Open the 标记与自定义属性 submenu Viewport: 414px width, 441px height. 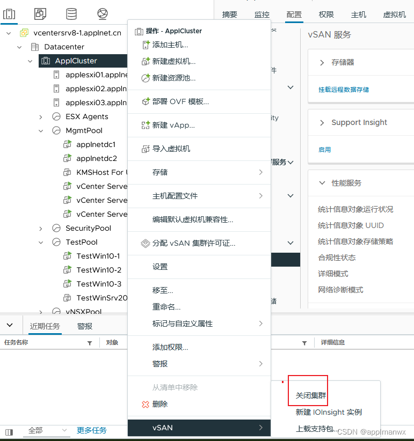pos(199,324)
